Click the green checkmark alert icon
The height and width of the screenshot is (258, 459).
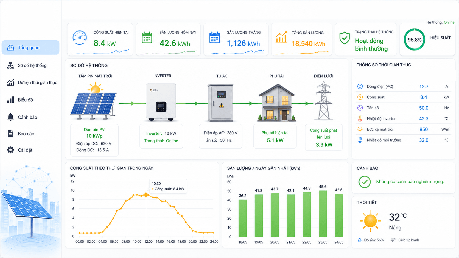click(365, 182)
